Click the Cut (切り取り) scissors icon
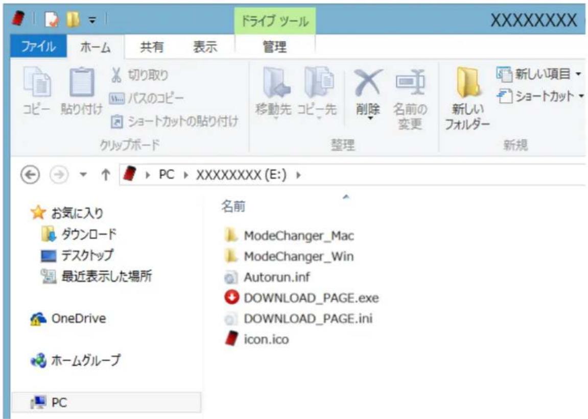The height and width of the screenshot is (419, 588). [116, 75]
